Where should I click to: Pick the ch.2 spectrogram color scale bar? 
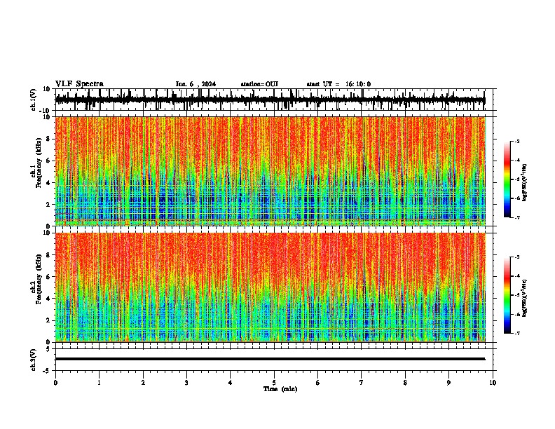[507, 295]
